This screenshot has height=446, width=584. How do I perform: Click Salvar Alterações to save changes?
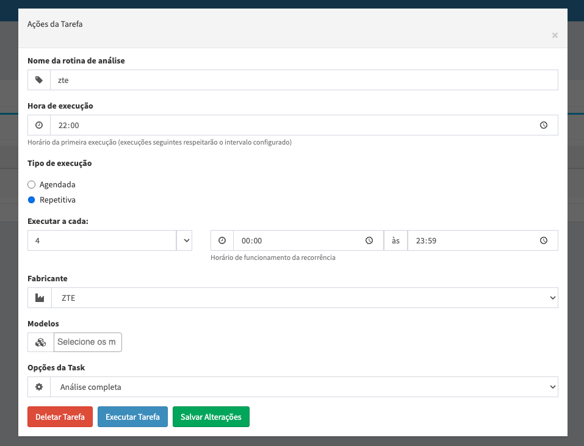tap(211, 417)
